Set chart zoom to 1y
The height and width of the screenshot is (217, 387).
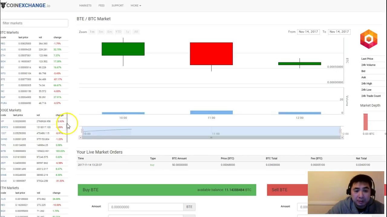(x=127, y=32)
